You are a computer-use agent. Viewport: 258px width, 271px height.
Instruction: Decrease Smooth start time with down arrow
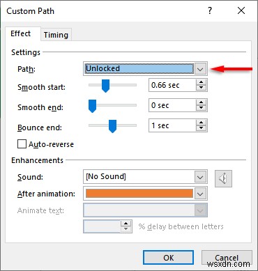click(x=201, y=88)
